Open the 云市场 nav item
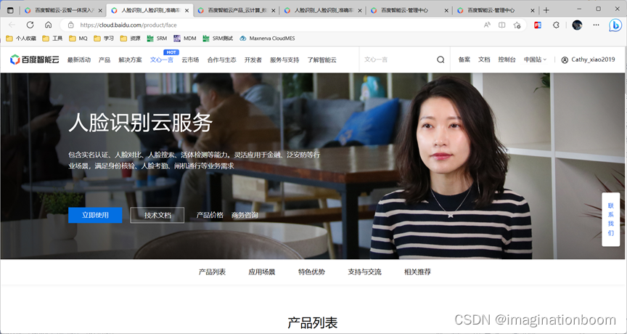Image resolution: width=627 pixels, height=334 pixels. tap(190, 60)
